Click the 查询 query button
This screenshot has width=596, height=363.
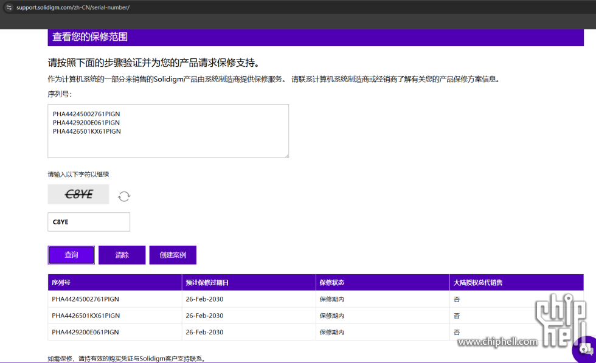tap(71, 255)
